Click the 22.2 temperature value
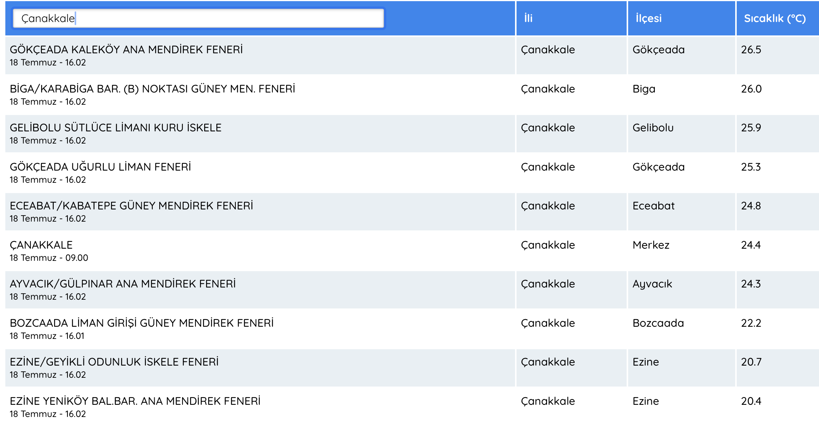The image size is (819, 425). point(751,323)
